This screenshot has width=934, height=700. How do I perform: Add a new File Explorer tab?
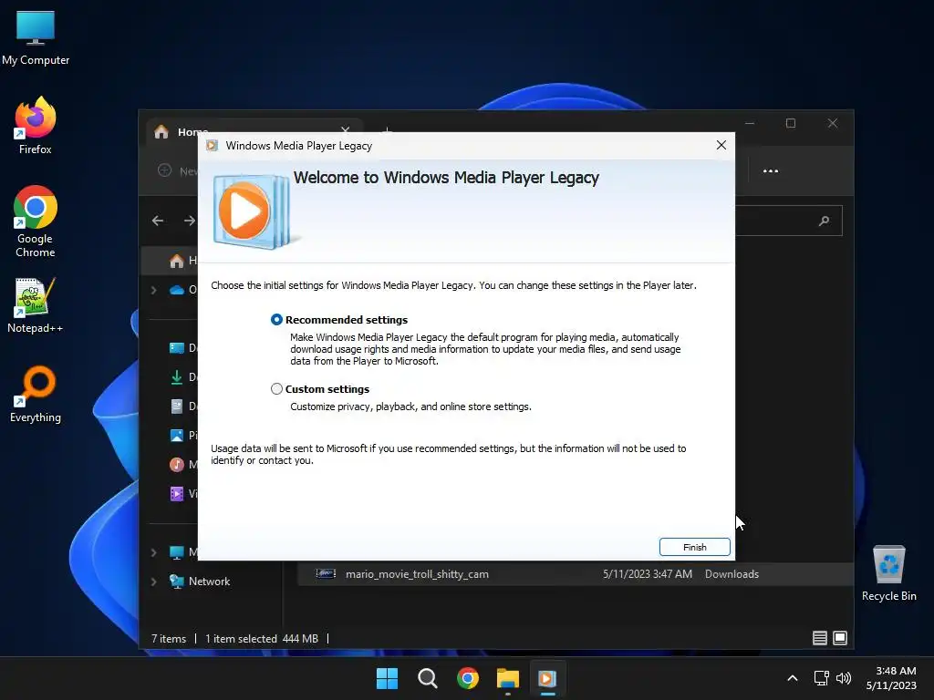[387, 129]
